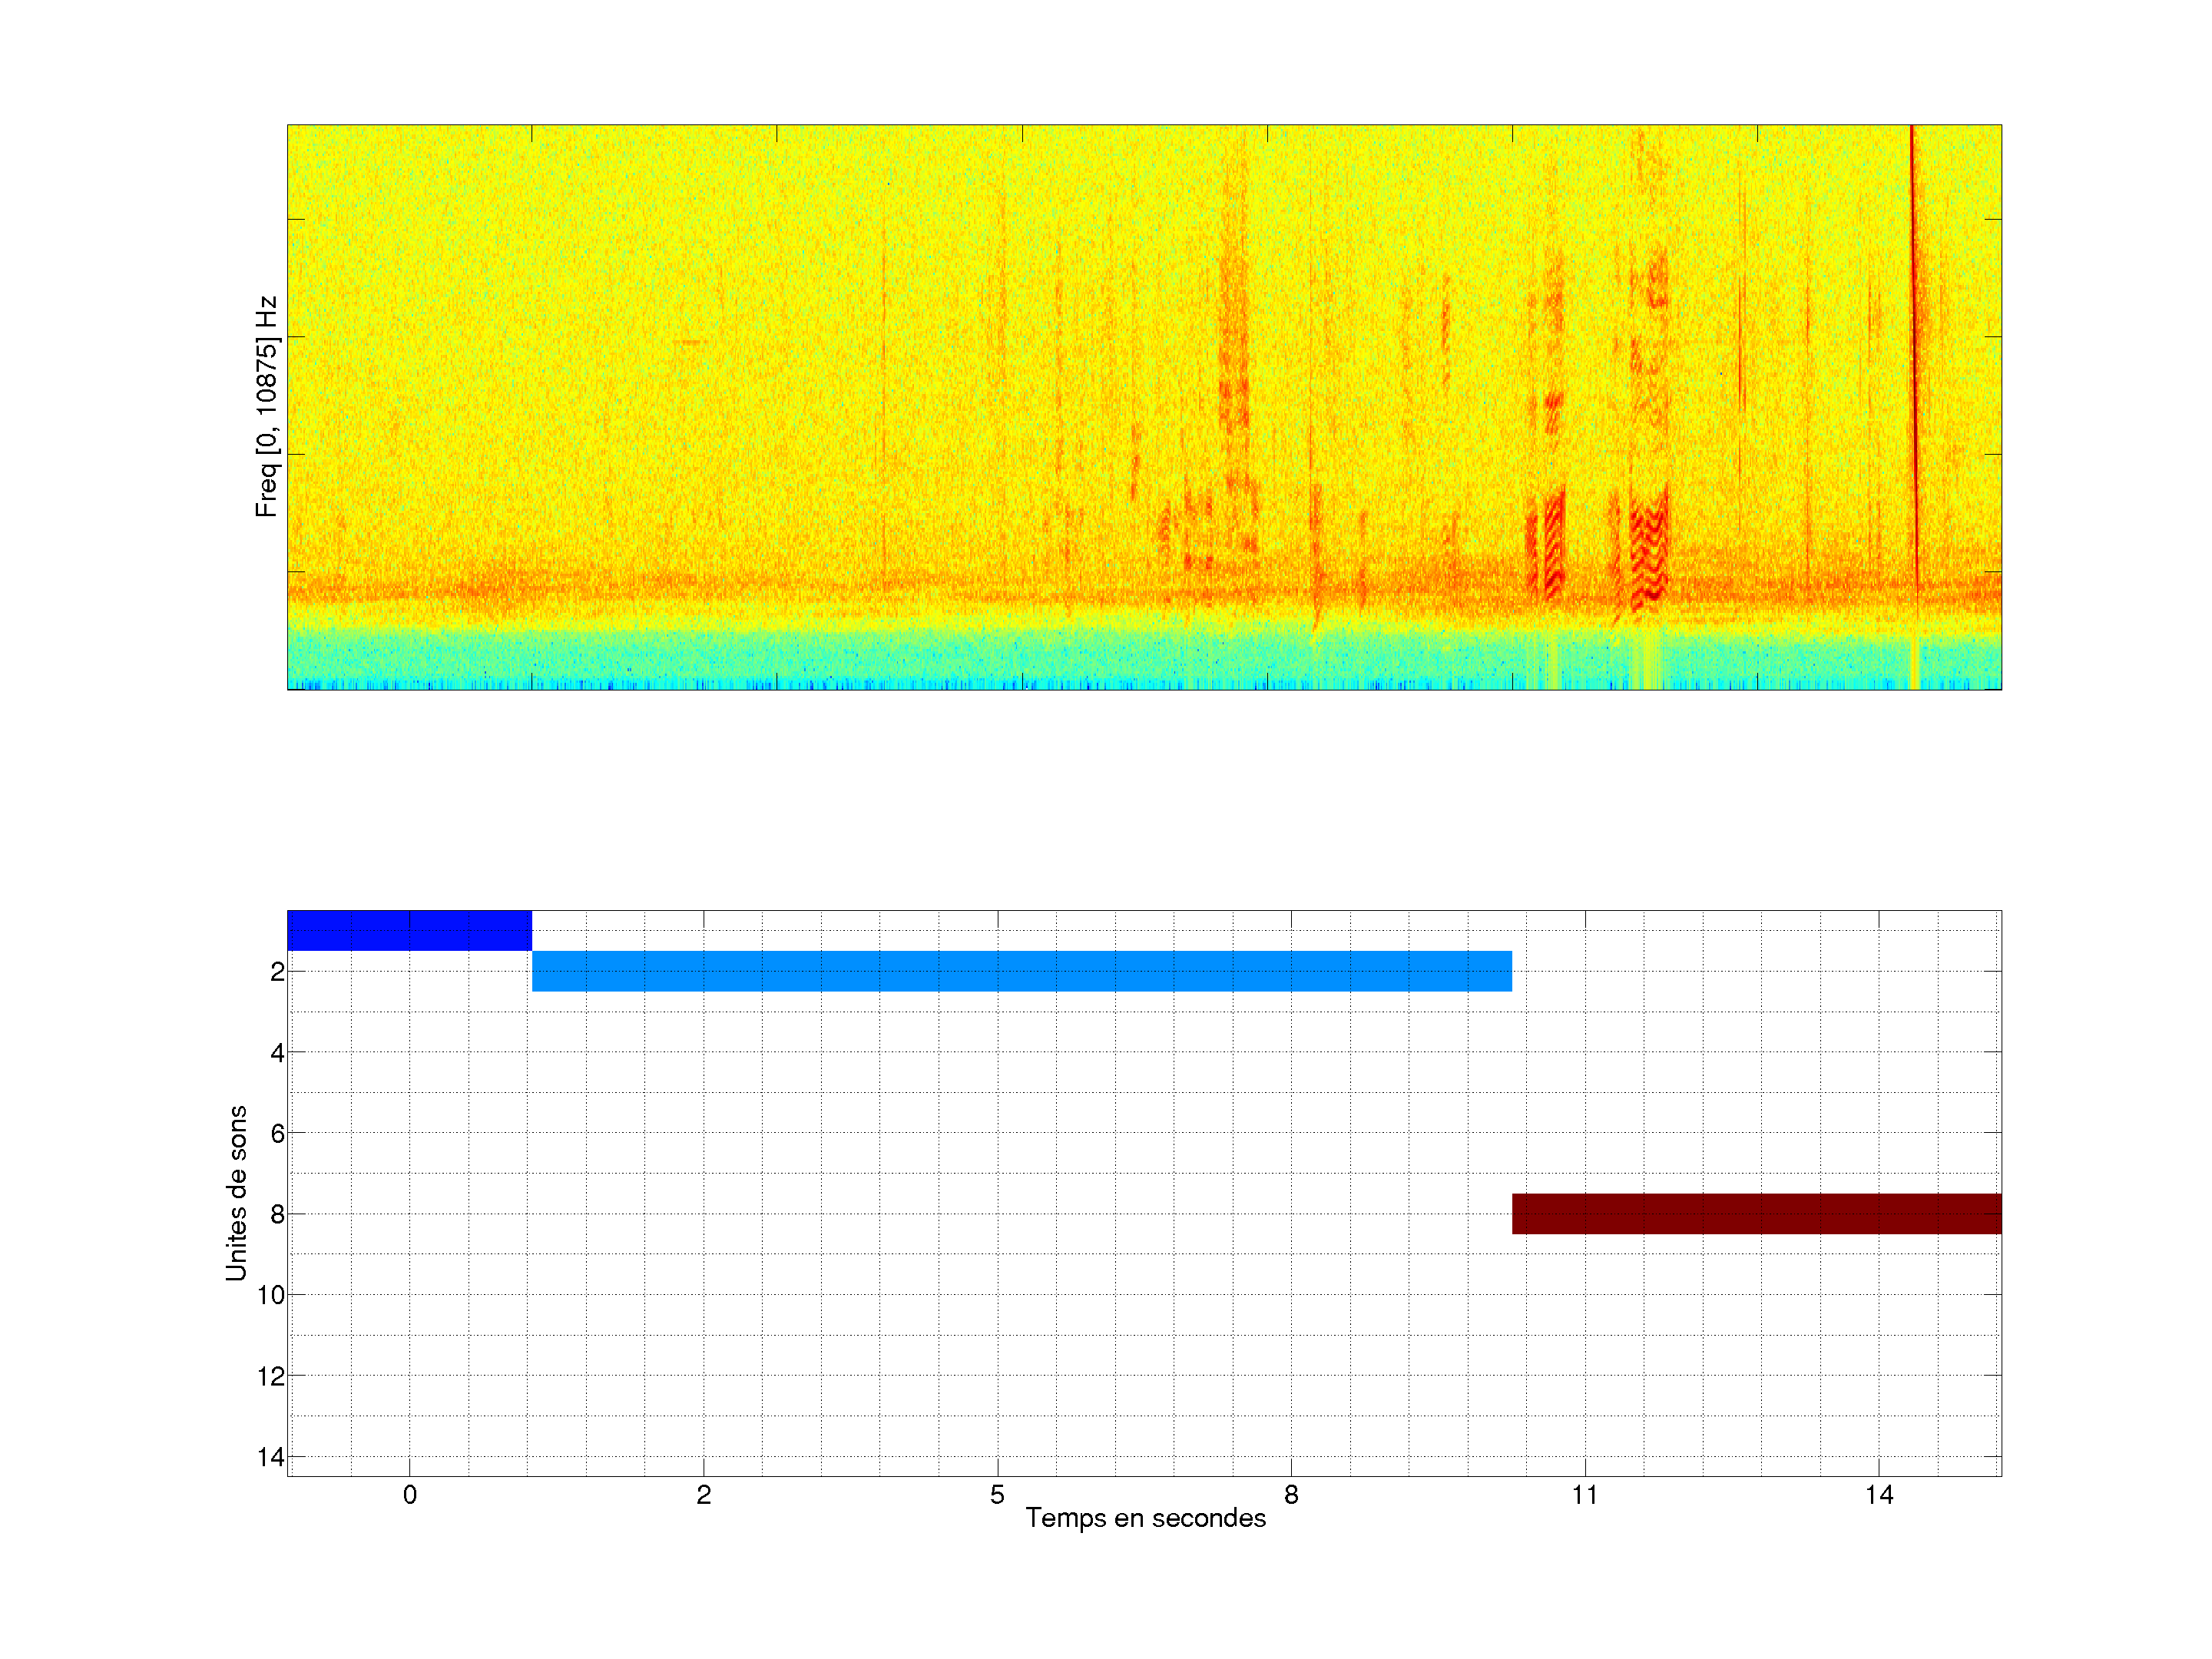Click y-axis tick label 10

pyautogui.click(x=271, y=1295)
